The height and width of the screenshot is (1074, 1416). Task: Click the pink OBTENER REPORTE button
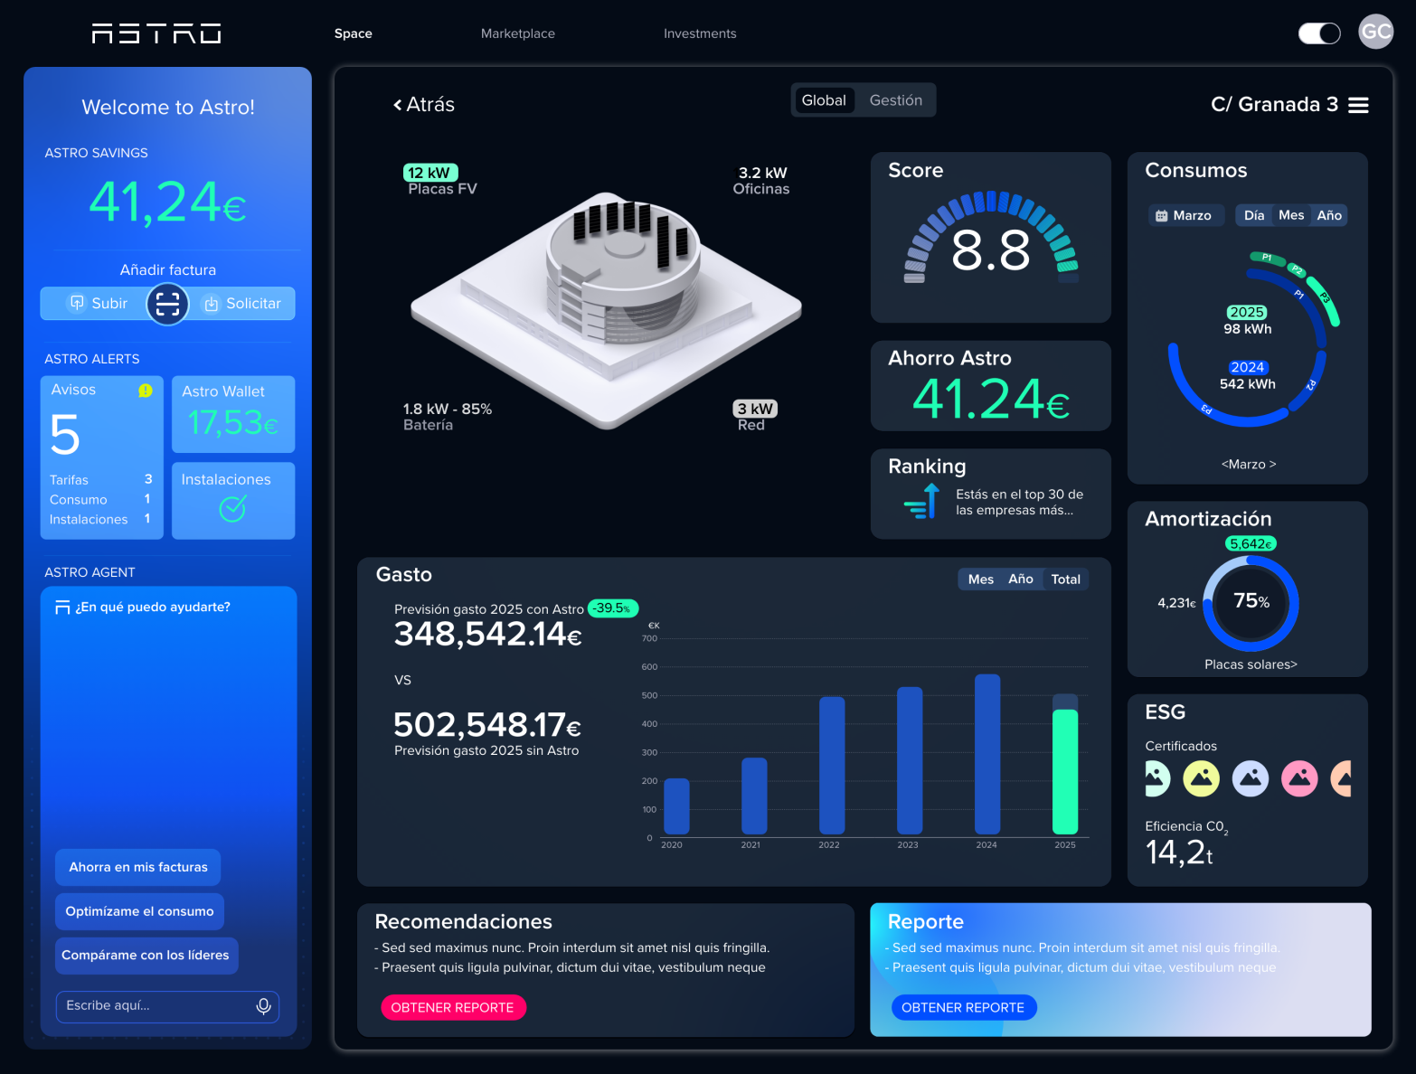(x=452, y=1007)
